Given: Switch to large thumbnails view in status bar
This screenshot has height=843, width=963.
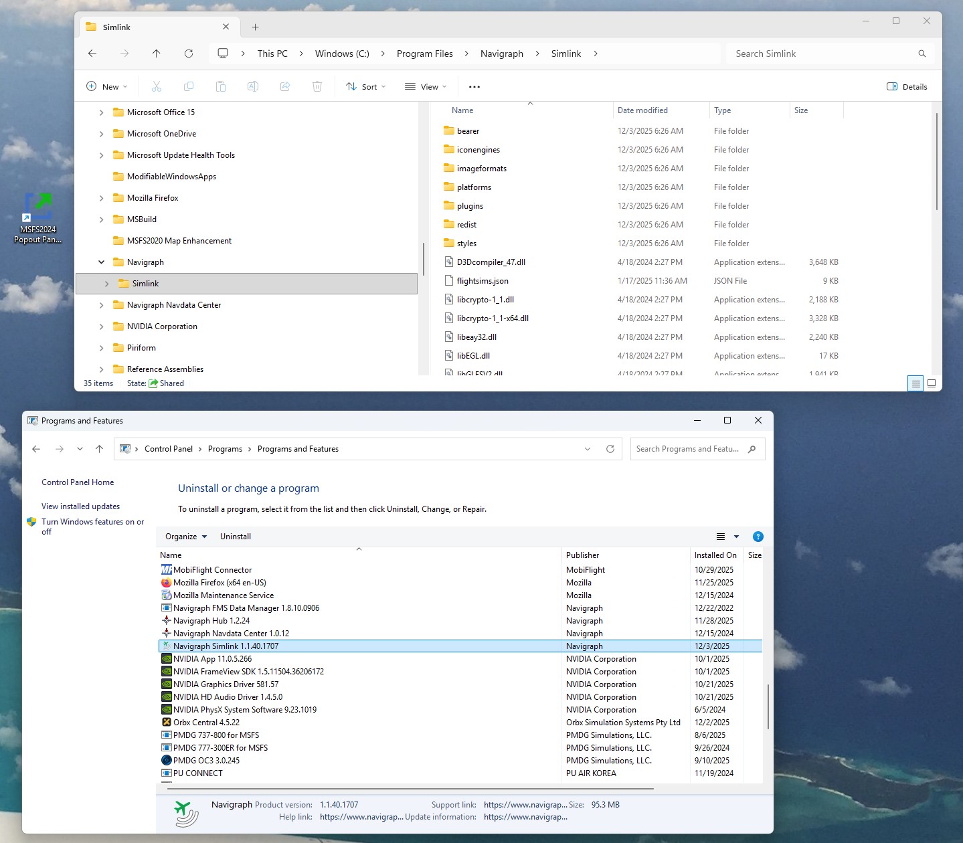Looking at the screenshot, I should [931, 383].
